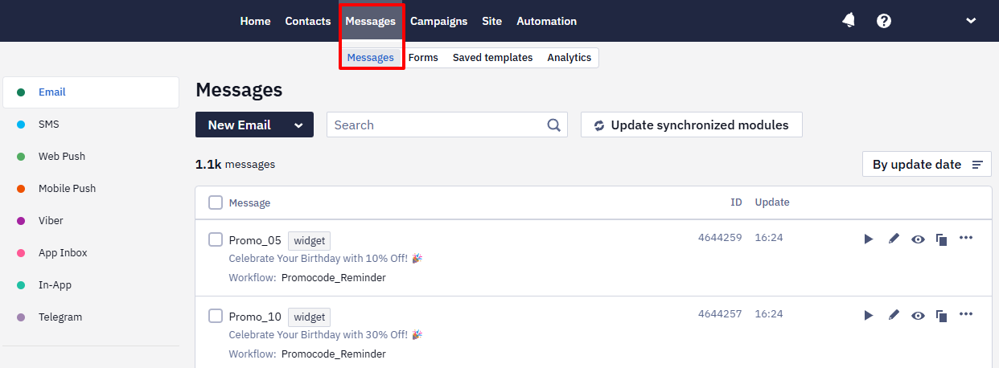Copy Promo_10 using the duplicate icon
The height and width of the screenshot is (368, 999).
coord(941,315)
